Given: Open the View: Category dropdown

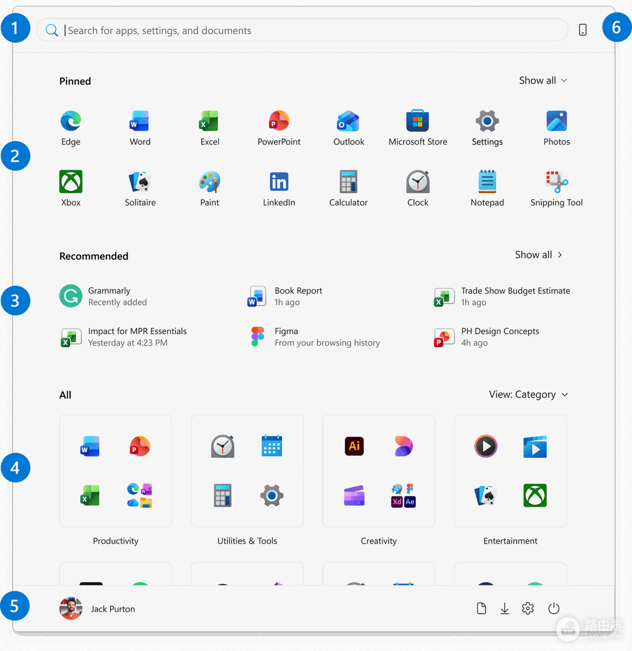Looking at the screenshot, I should (x=528, y=394).
